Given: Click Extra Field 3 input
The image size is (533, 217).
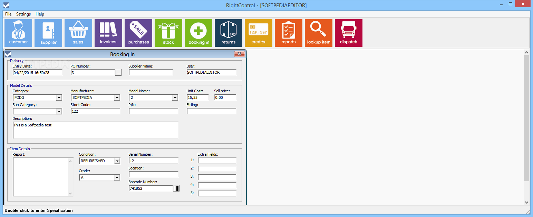Looking at the screenshot, I should 217,177.
